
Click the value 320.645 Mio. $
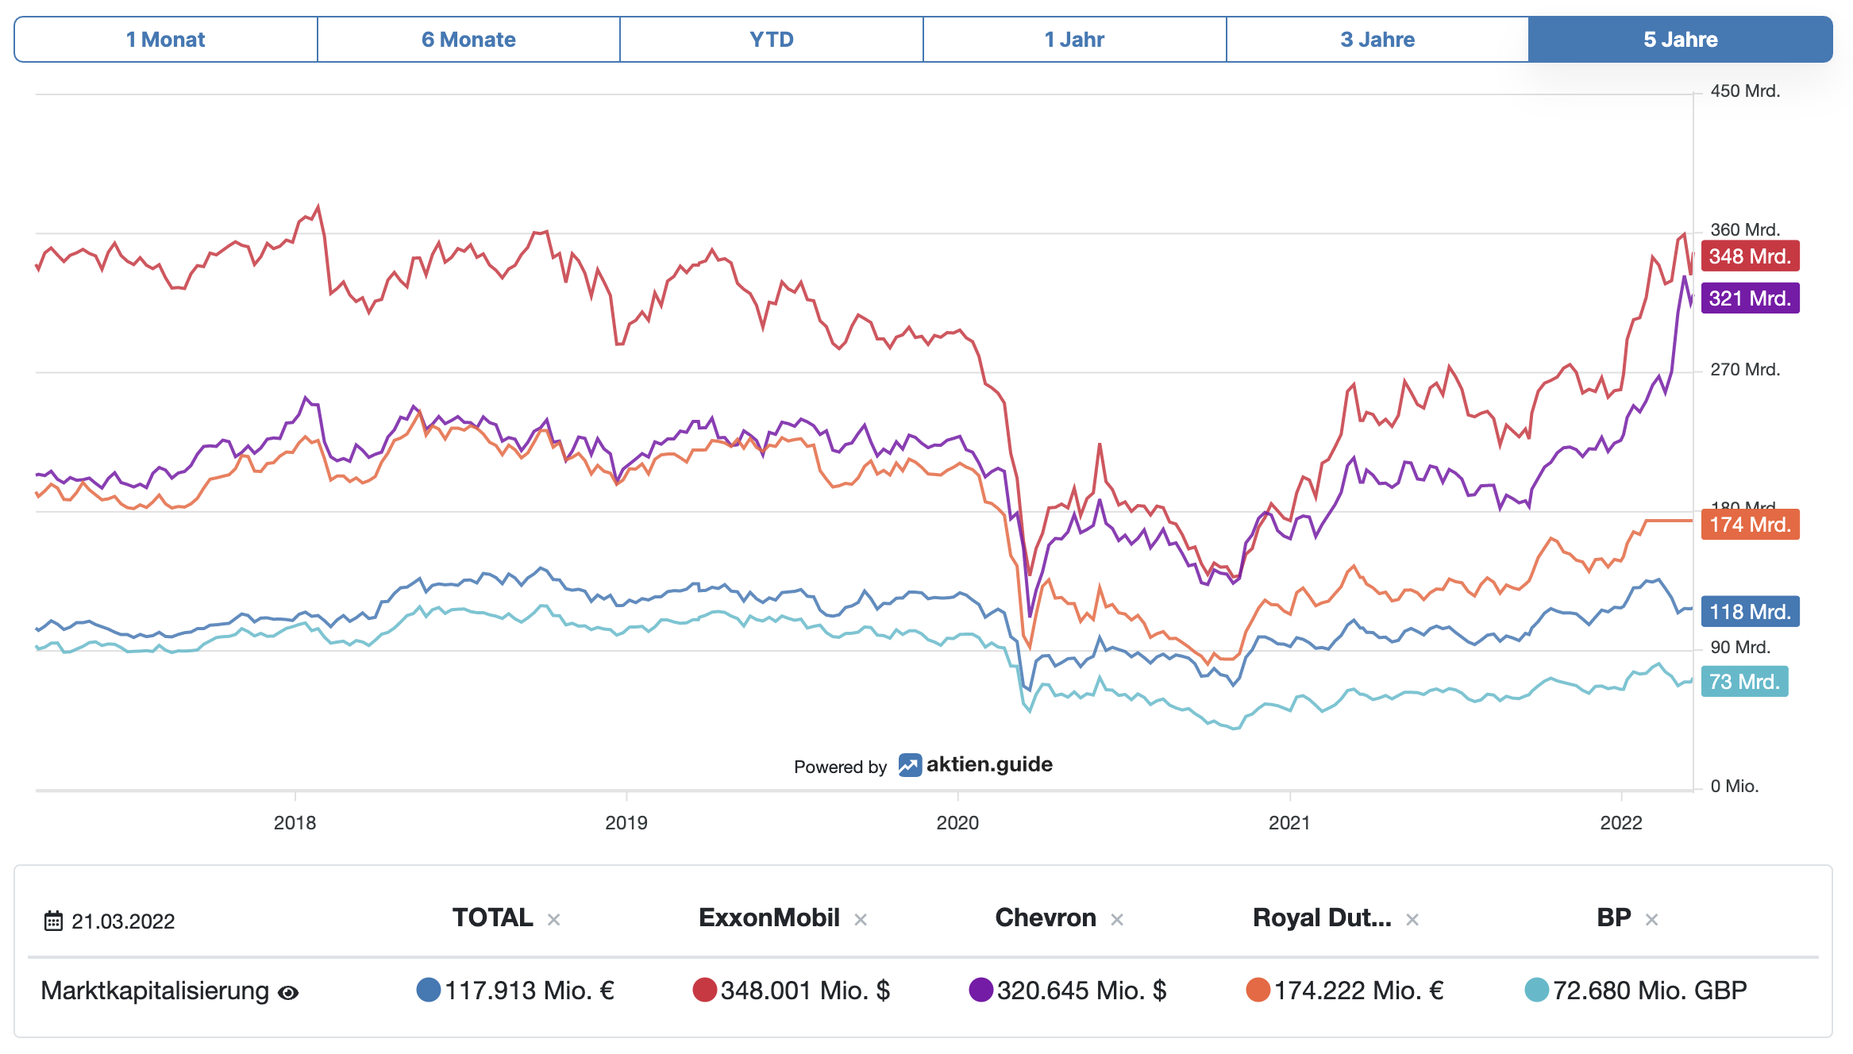pyautogui.click(x=1082, y=991)
